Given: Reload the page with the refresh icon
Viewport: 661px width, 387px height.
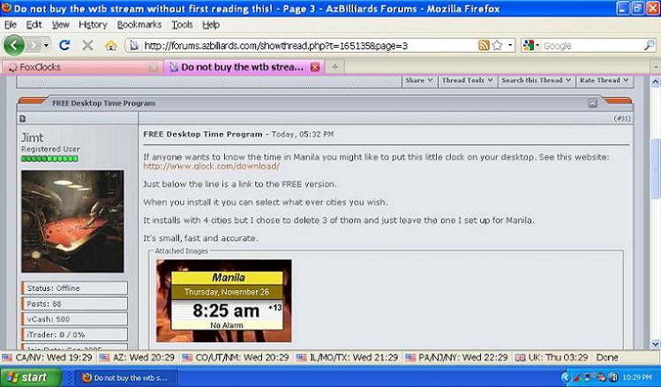Looking at the screenshot, I should coord(64,45).
